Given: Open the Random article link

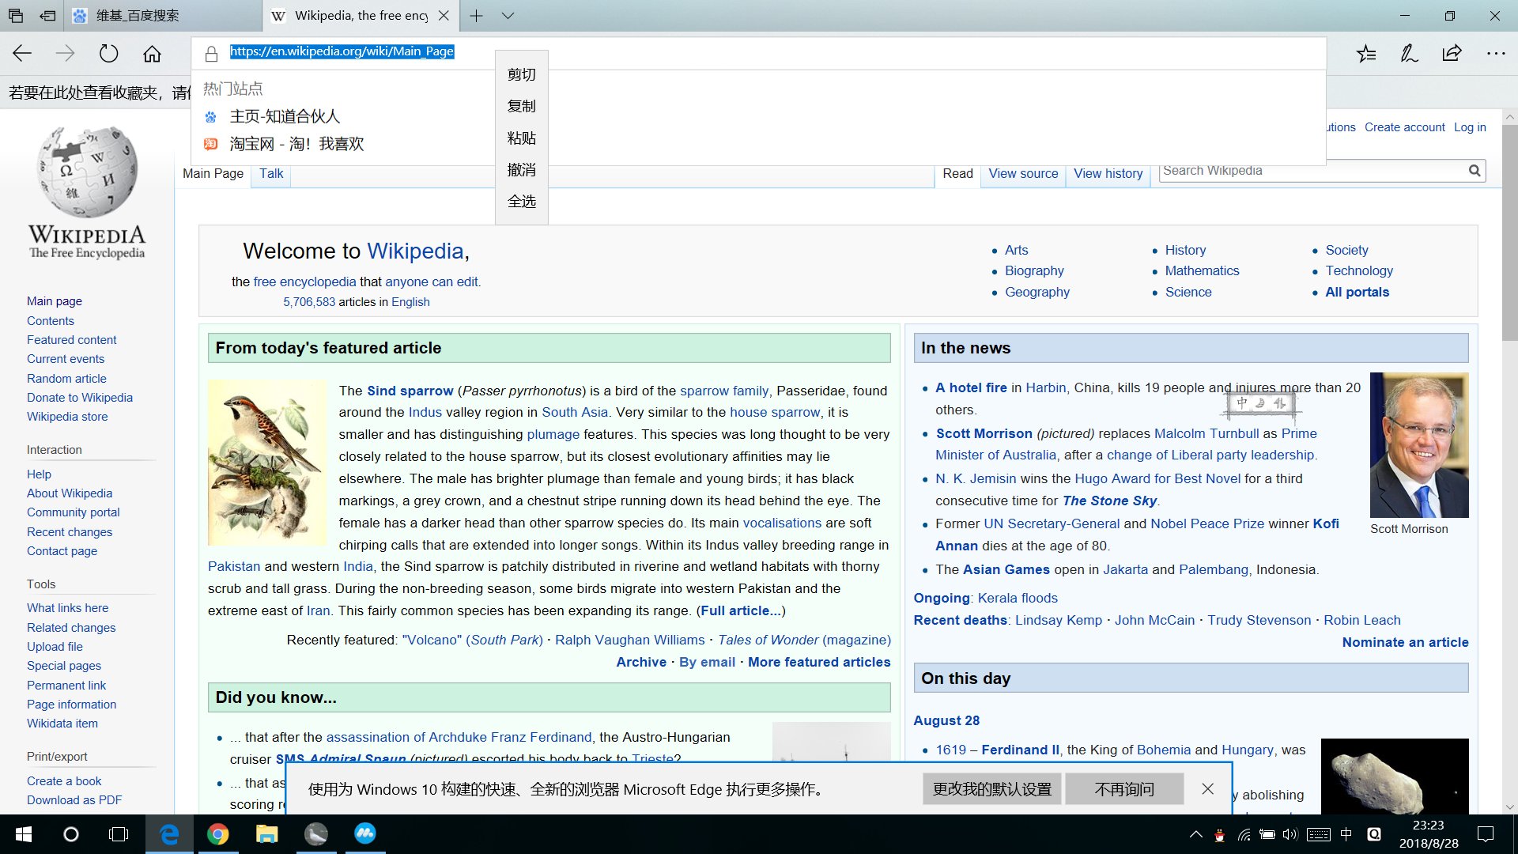Looking at the screenshot, I should tap(66, 378).
